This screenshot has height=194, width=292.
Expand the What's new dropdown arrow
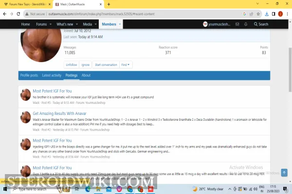click(x=77, y=24)
